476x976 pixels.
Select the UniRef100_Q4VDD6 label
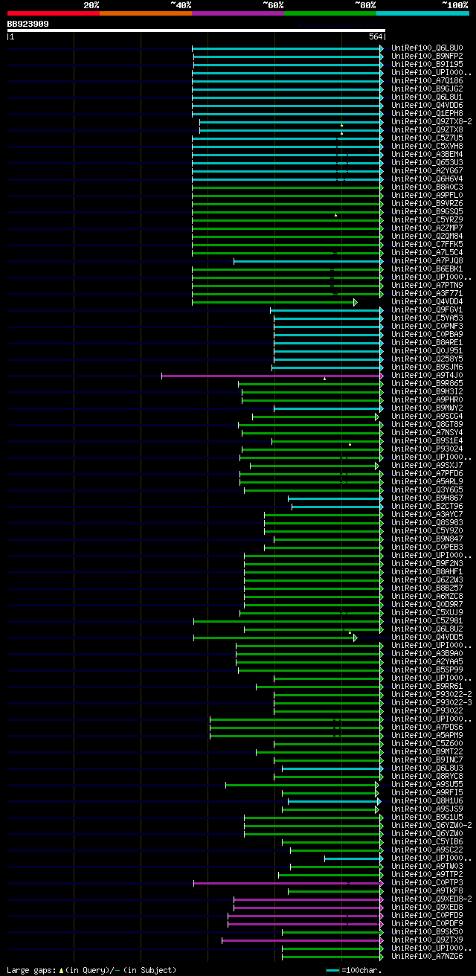tap(427, 106)
